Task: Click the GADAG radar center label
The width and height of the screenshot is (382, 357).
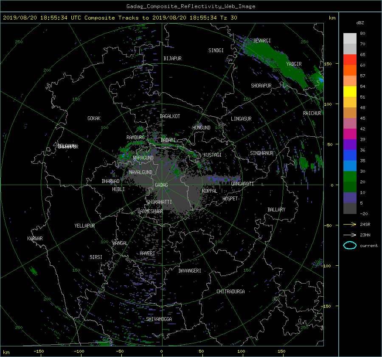Action: point(162,185)
